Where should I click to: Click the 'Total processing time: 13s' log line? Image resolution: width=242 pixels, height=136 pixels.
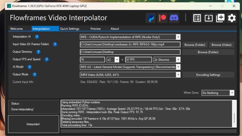coord(77,125)
